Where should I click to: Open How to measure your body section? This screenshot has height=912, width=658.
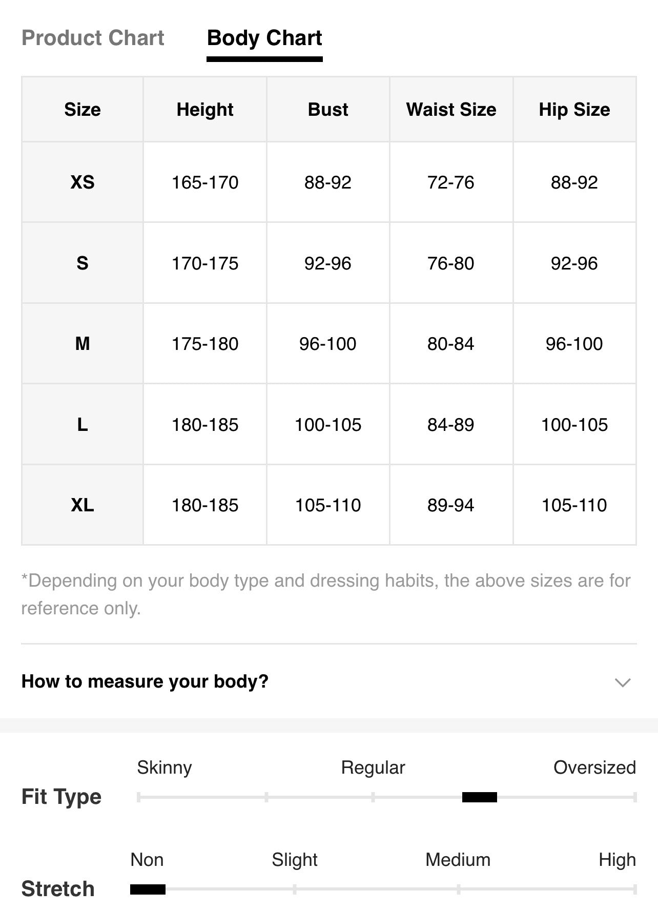point(328,681)
